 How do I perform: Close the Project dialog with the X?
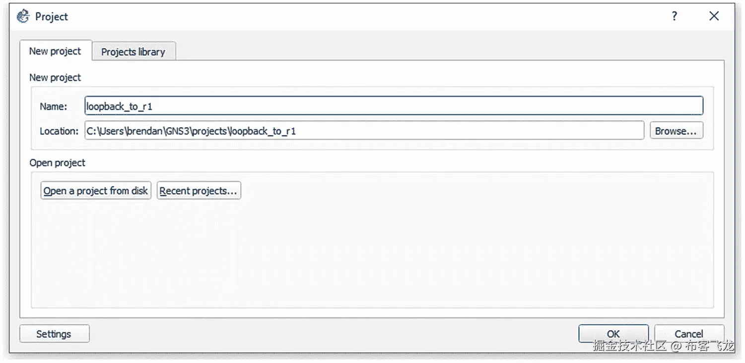714,16
